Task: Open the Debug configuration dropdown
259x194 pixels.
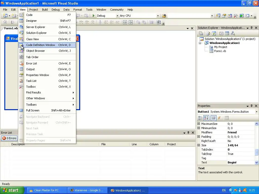Action: point(117,16)
